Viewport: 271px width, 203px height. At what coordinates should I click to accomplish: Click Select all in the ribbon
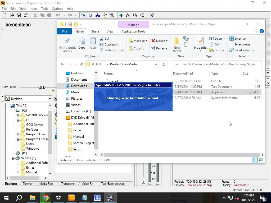pos(238,39)
